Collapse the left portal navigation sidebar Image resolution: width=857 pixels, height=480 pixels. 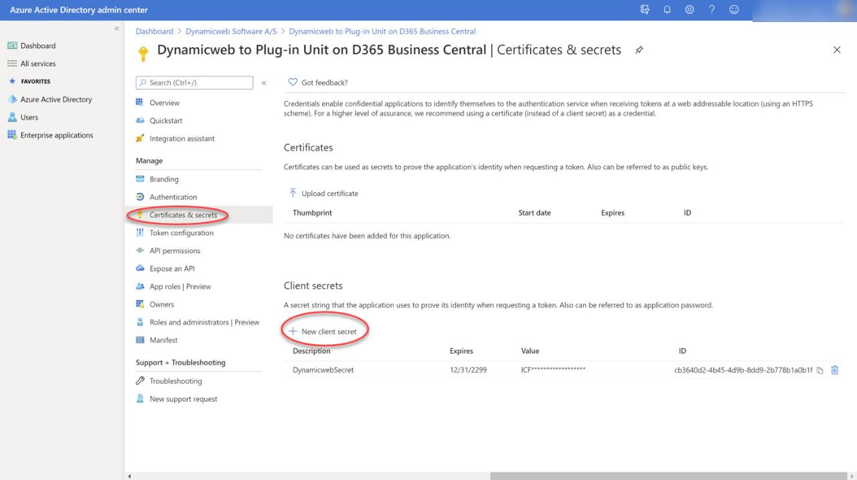coord(117,29)
